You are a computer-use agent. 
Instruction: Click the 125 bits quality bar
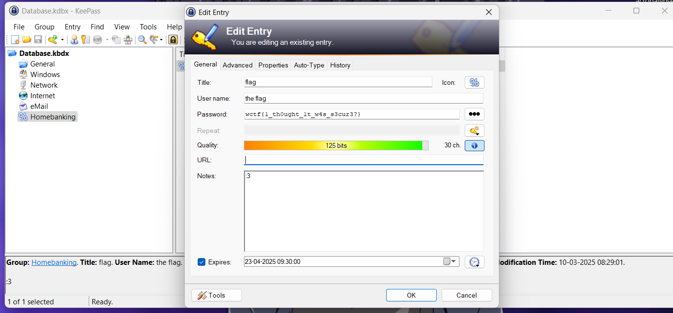336,145
